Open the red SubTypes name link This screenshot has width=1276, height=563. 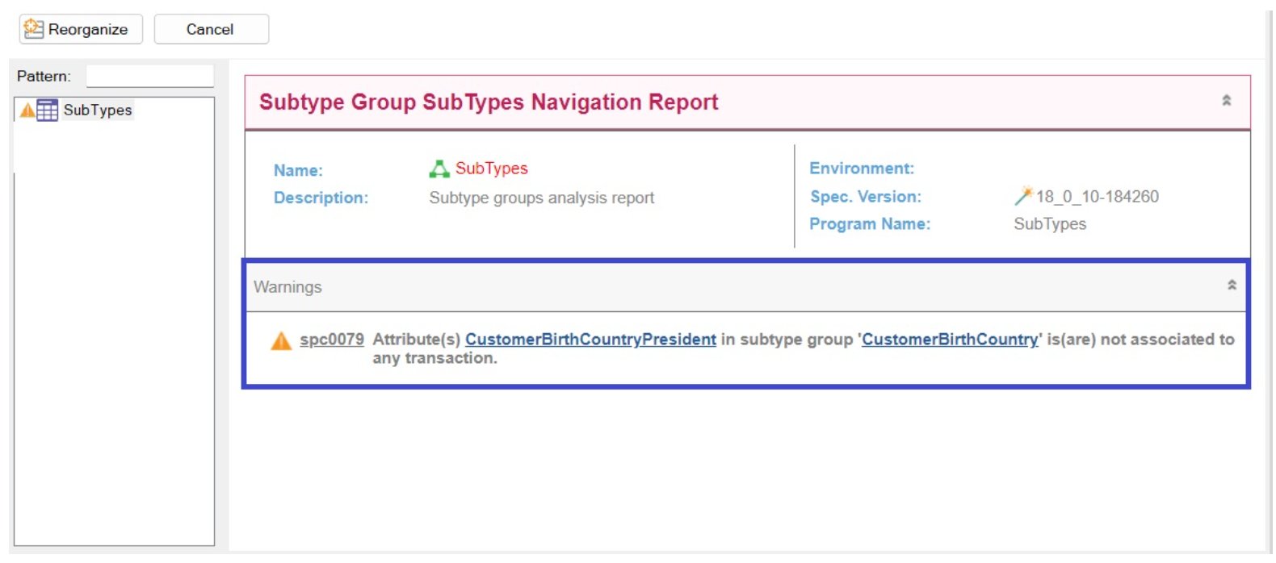(491, 169)
